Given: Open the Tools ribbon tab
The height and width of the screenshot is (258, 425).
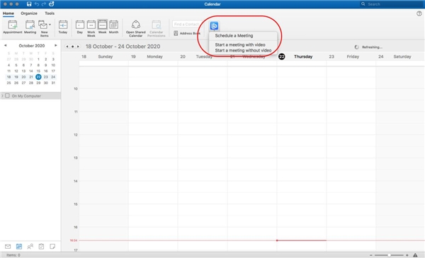Looking at the screenshot, I should click(x=50, y=13).
